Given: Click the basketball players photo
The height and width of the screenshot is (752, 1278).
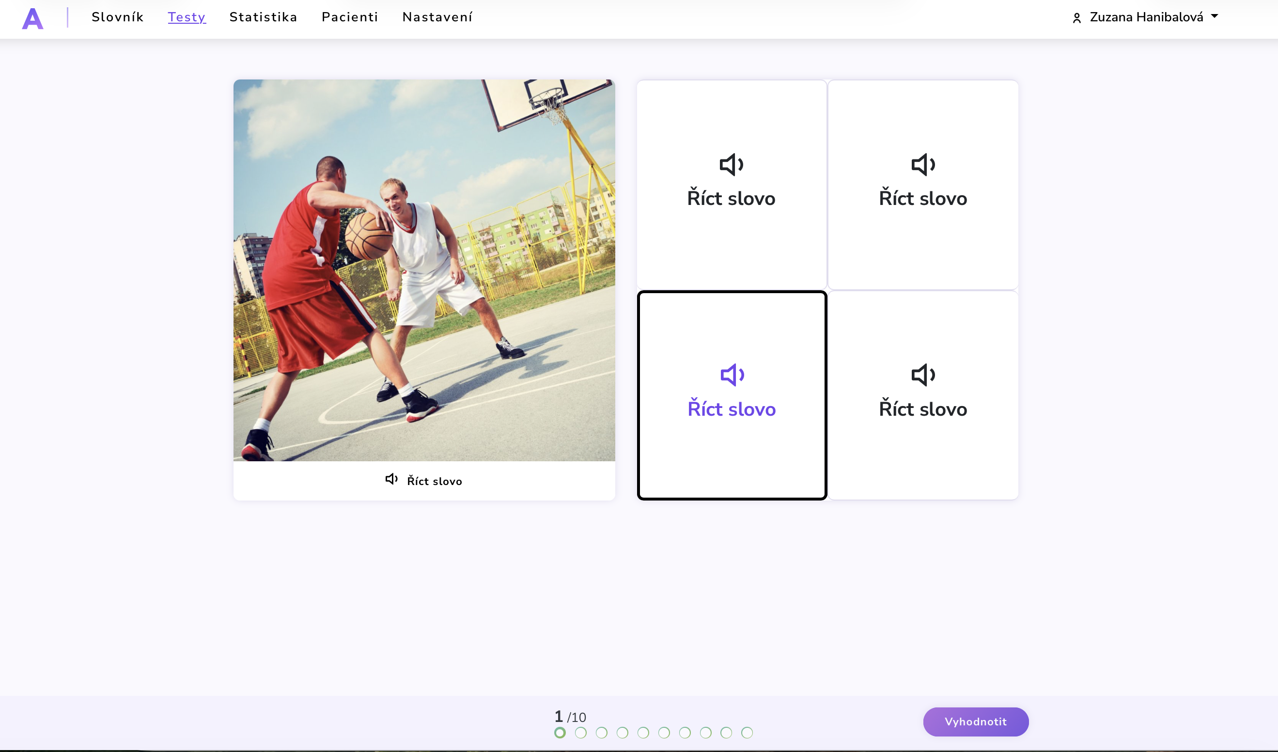Looking at the screenshot, I should click(424, 270).
